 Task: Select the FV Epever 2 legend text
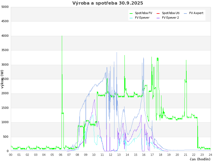point(170,18)
